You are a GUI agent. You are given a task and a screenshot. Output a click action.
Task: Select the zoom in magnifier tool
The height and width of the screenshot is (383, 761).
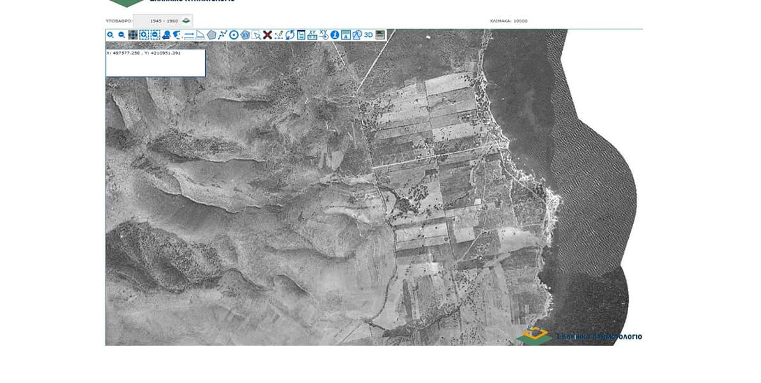coord(110,35)
